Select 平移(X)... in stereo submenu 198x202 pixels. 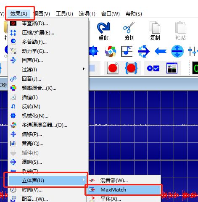(x=124, y=199)
